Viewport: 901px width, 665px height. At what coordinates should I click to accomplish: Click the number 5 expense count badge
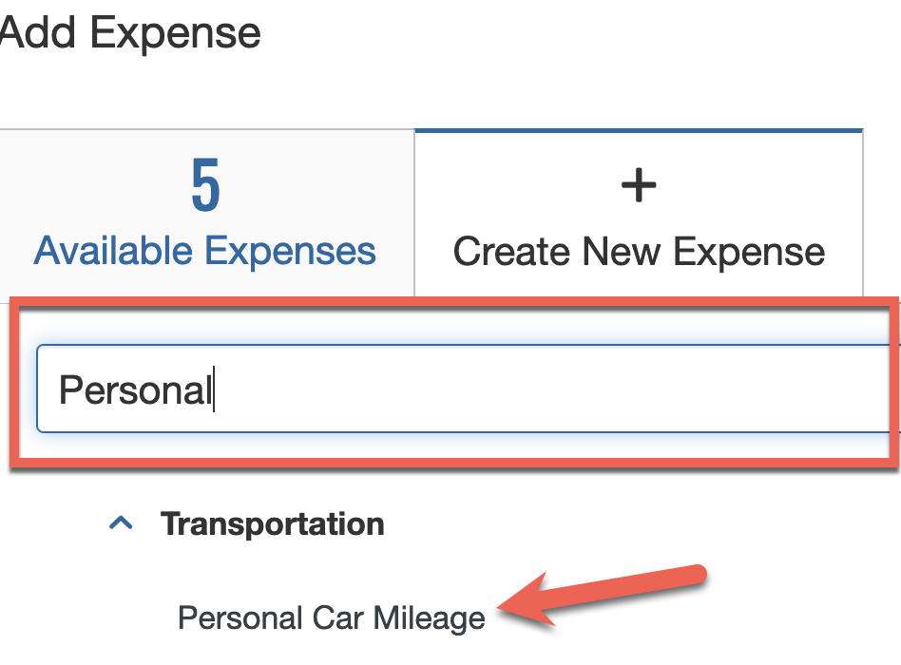(205, 183)
